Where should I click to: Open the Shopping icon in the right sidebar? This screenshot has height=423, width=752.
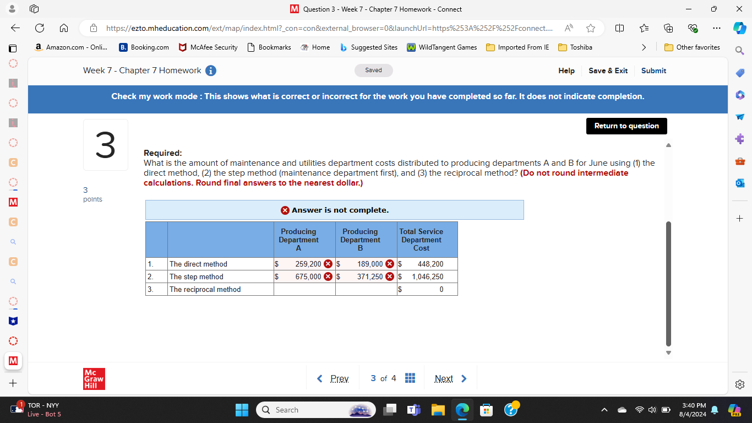(739, 72)
